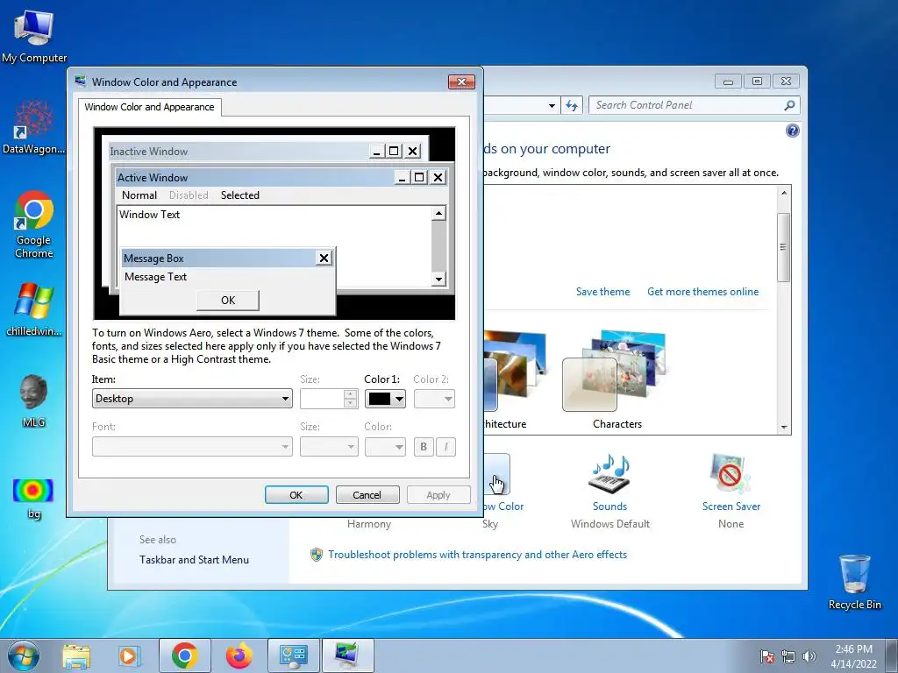
Task: Click the Save theme link
Action: (x=602, y=291)
